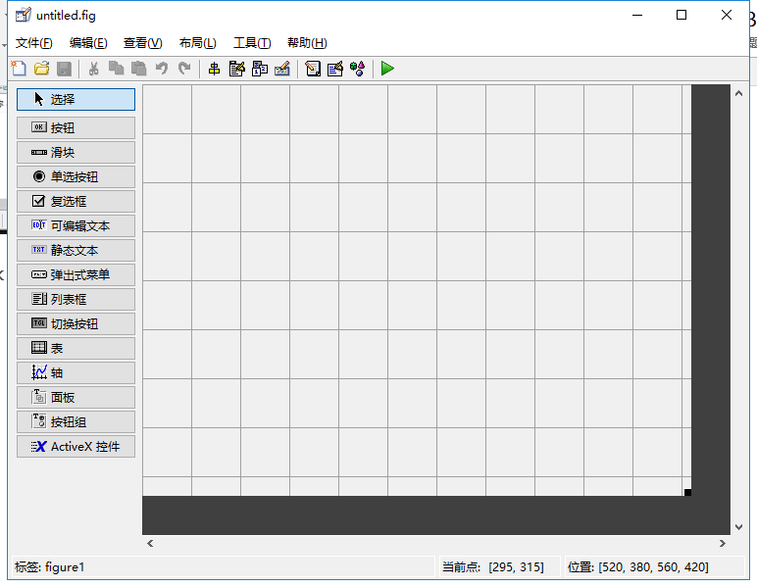Screen dimensions: 757x587
Task: Open the Toolbar Editor icon
Action: (x=282, y=69)
